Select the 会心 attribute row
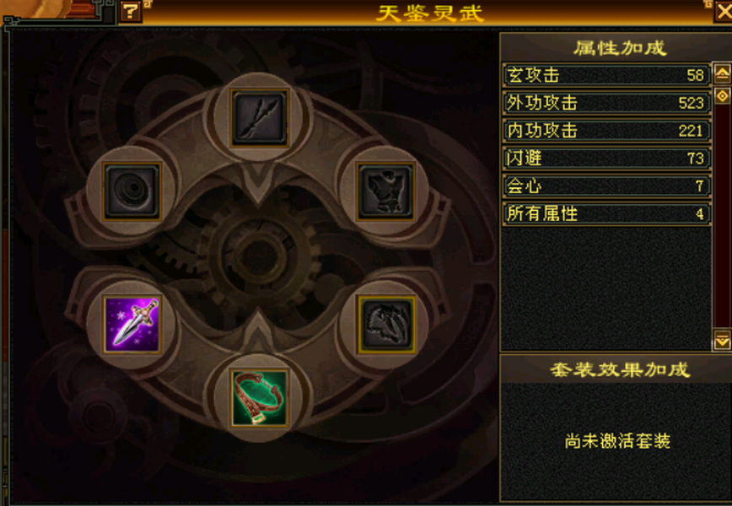 click(606, 186)
